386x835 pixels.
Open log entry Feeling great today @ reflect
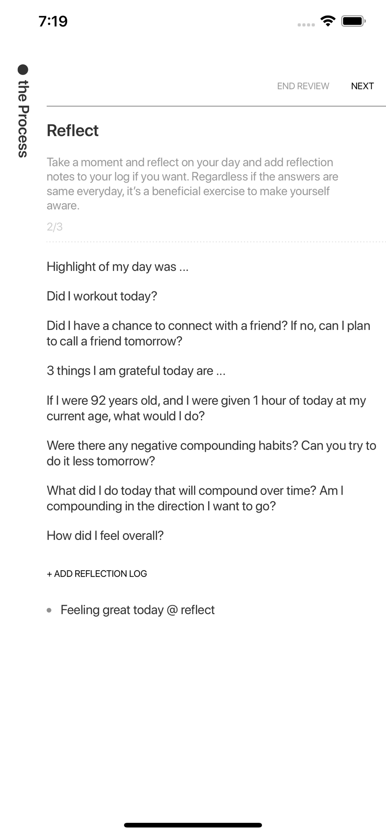137,610
